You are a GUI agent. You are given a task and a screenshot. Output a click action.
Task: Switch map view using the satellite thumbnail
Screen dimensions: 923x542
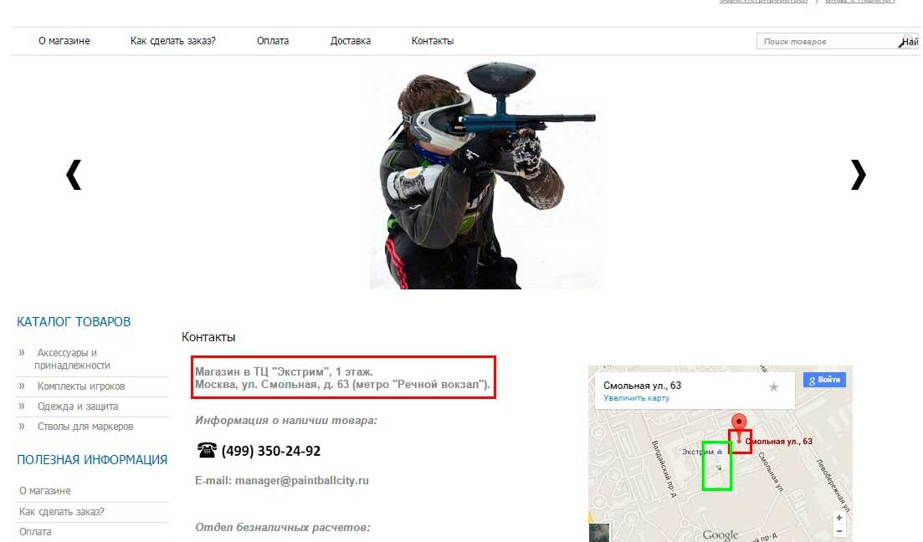599,533
